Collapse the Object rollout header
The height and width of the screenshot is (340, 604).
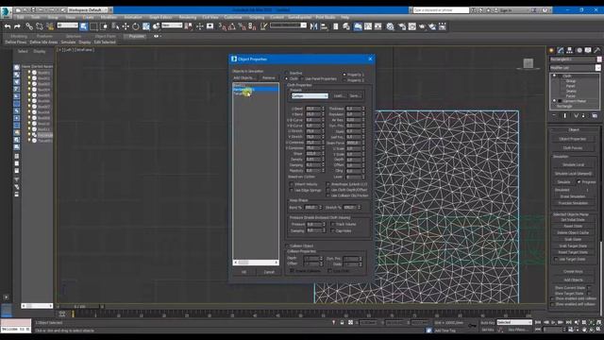tap(574, 130)
